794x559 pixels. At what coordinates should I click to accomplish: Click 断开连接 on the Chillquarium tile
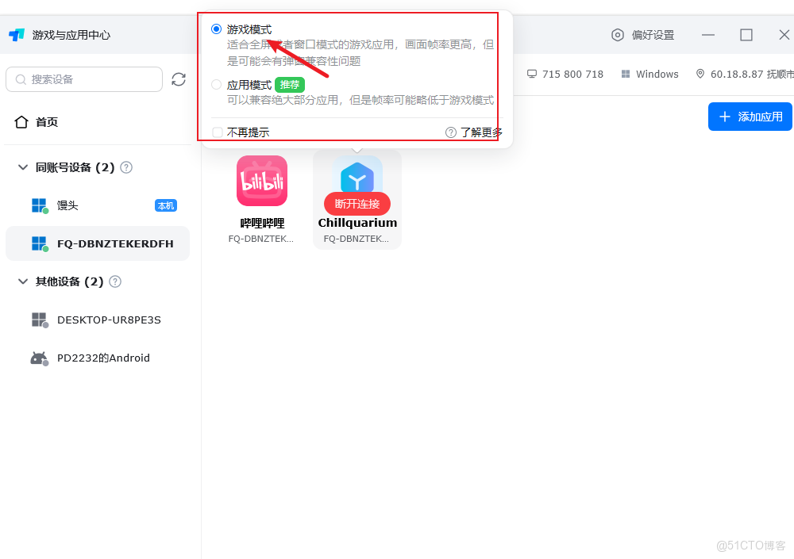[357, 204]
